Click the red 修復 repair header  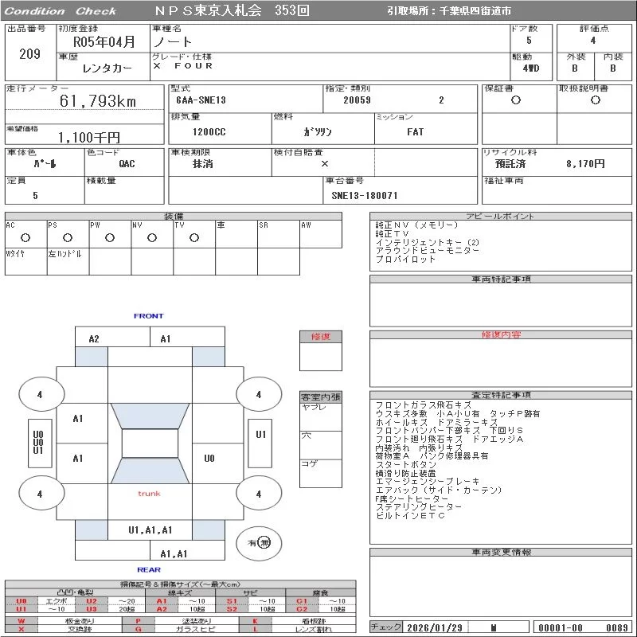321,337
